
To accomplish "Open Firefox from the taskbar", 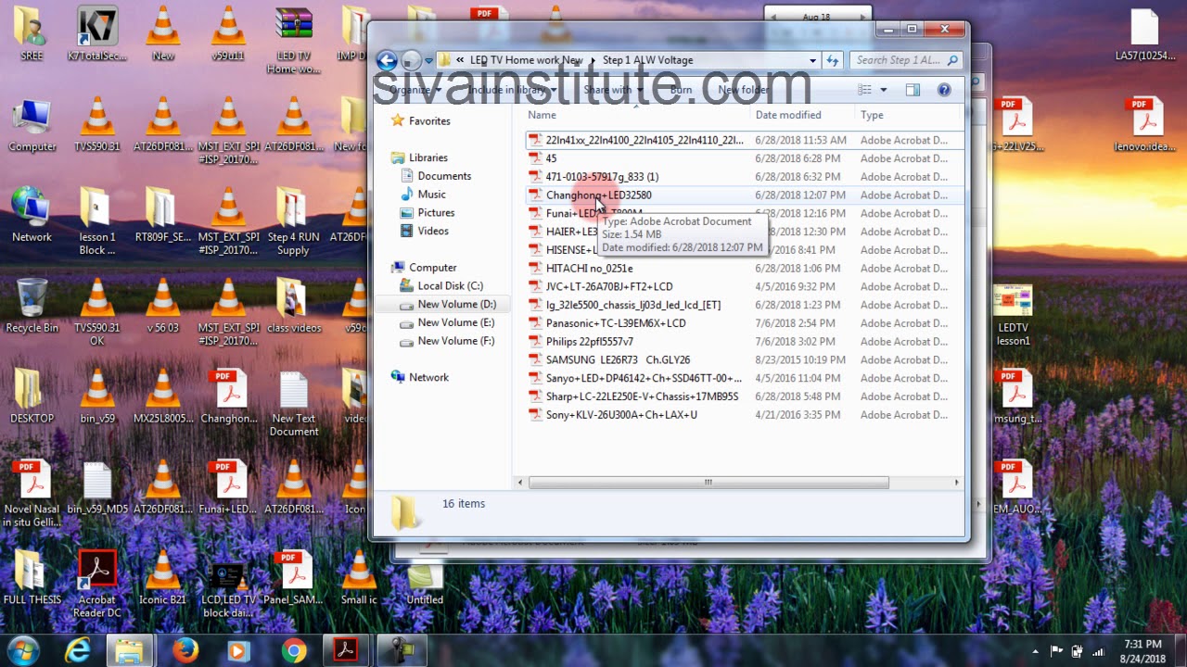I will 185,650.
